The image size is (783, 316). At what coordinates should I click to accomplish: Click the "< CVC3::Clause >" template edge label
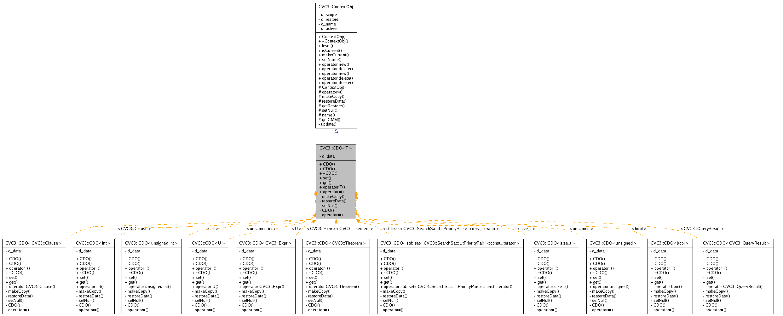pos(134,229)
